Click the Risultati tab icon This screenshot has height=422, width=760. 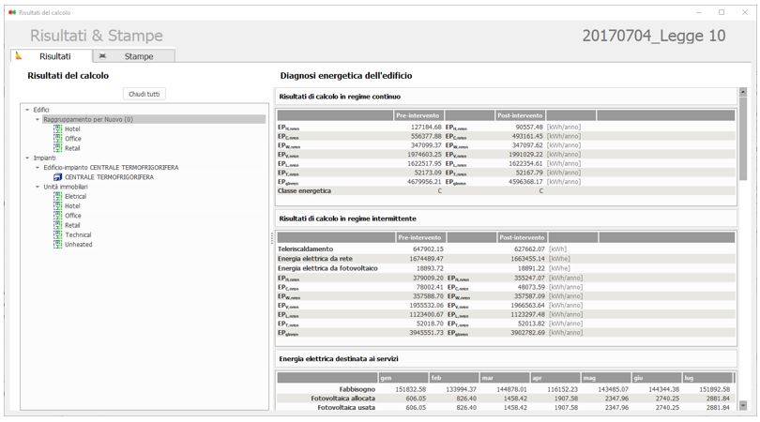pos(19,55)
